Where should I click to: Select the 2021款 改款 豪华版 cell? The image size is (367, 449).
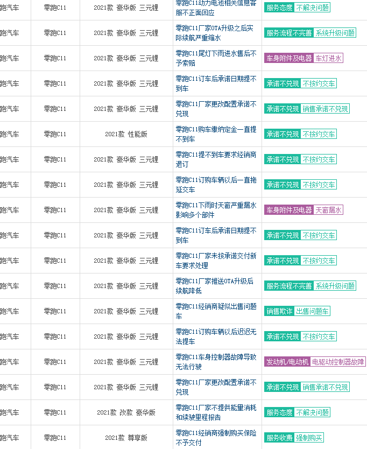tap(126, 412)
